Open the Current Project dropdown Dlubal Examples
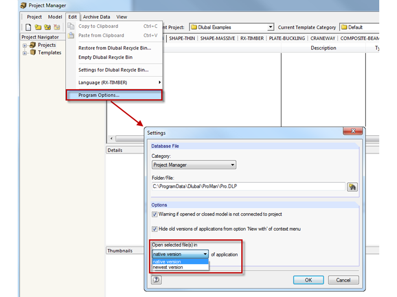 pyautogui.click(x=231, y=27)
